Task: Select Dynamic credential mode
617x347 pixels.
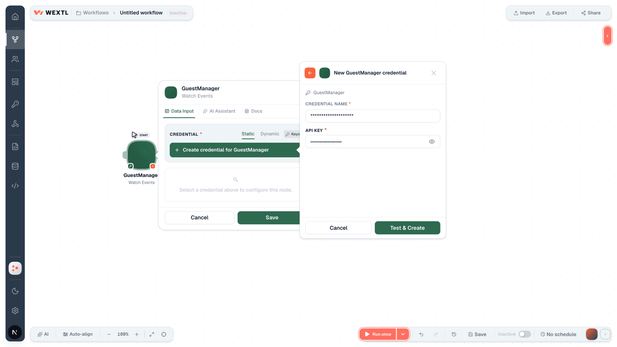Action: click(269, 134)
